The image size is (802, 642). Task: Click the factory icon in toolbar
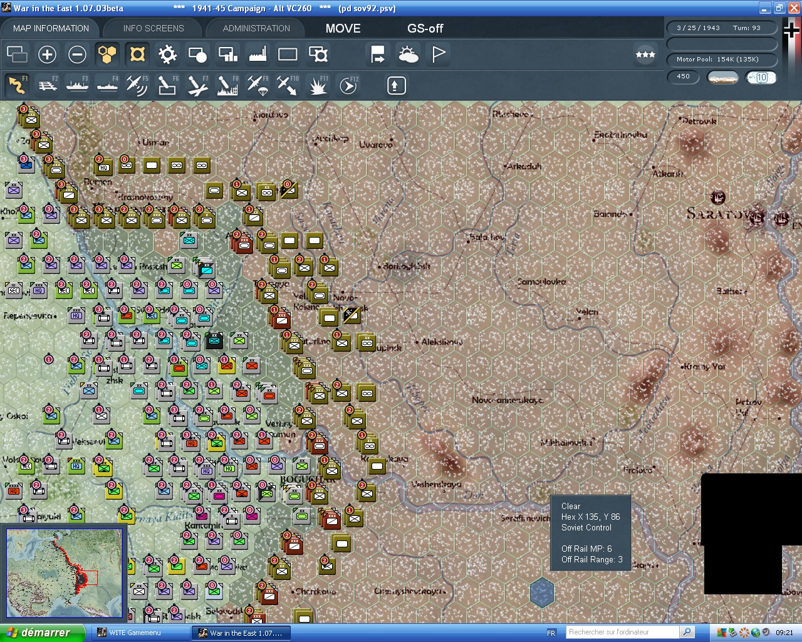258,55
